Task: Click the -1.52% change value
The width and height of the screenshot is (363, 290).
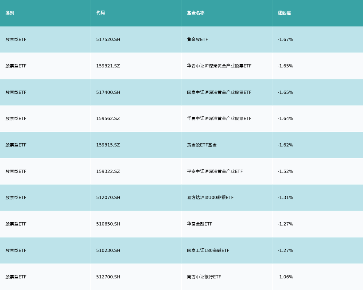Action: click(285, 171)
